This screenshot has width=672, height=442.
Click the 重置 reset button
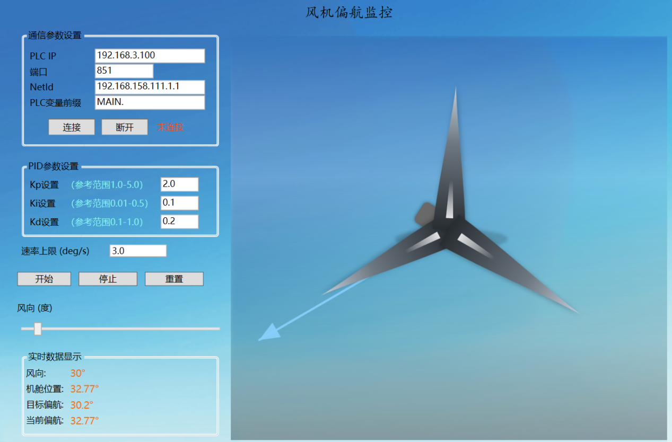coord(174,279)
